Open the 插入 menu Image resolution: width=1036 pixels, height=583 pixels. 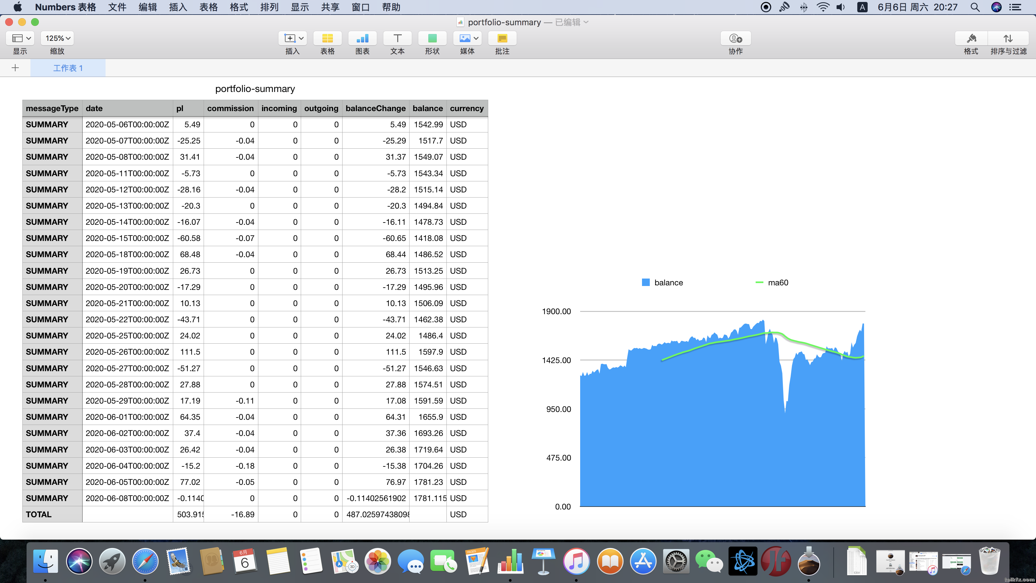pyautogui.click(x=178, y=7)
